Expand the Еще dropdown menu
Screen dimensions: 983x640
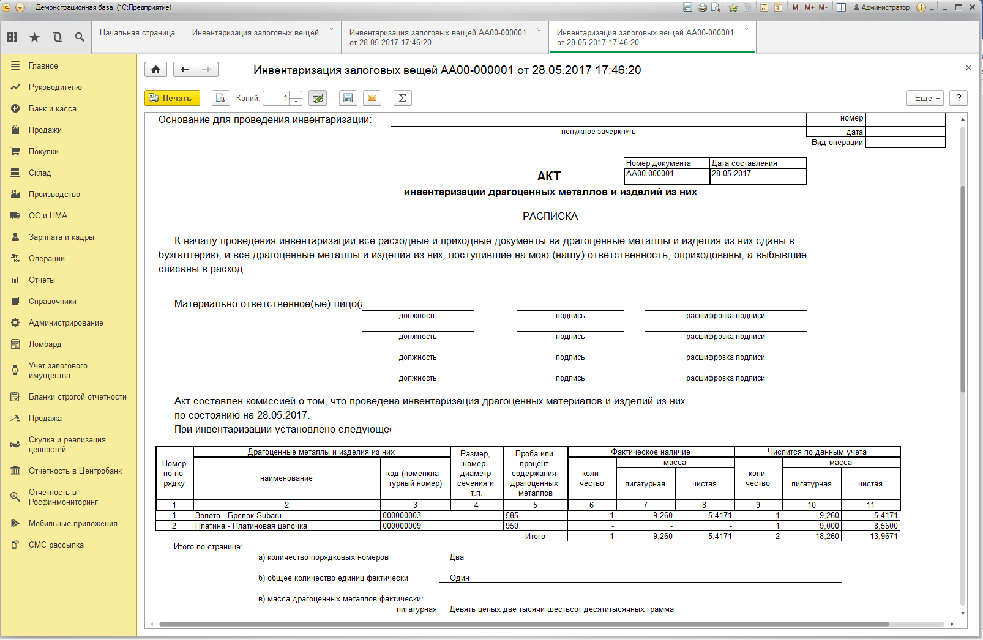(x=925, y=98)
